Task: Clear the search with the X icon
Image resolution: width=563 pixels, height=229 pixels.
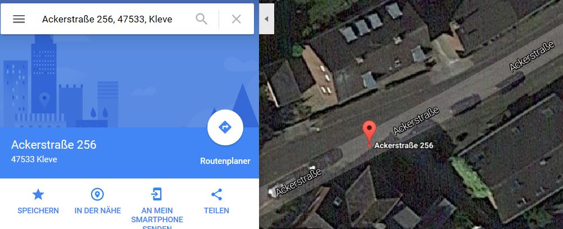Action: click(236, 19)
